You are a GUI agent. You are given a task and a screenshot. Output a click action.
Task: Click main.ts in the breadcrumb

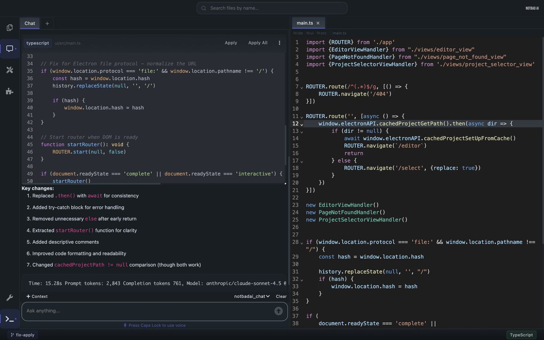pos(338,33)
